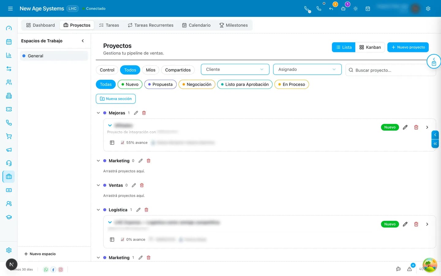Collapse the 55% avance project card chevron
Image resolution: width=441 pixels, height=276 pixels.
point(110,125)
